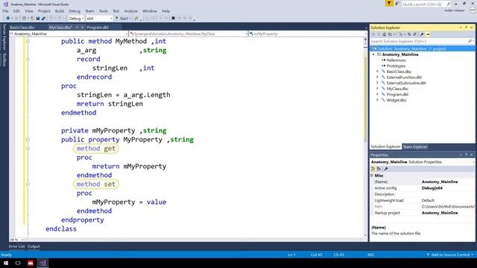477x268 pixels.
Task: Expand the MyClass.dbc tree node
Action: (378, 89)
